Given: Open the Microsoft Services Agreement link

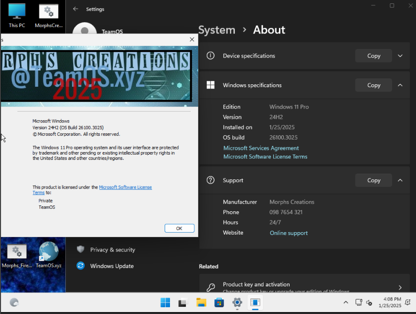Looking at the screenshot, I should coord(261,148).
